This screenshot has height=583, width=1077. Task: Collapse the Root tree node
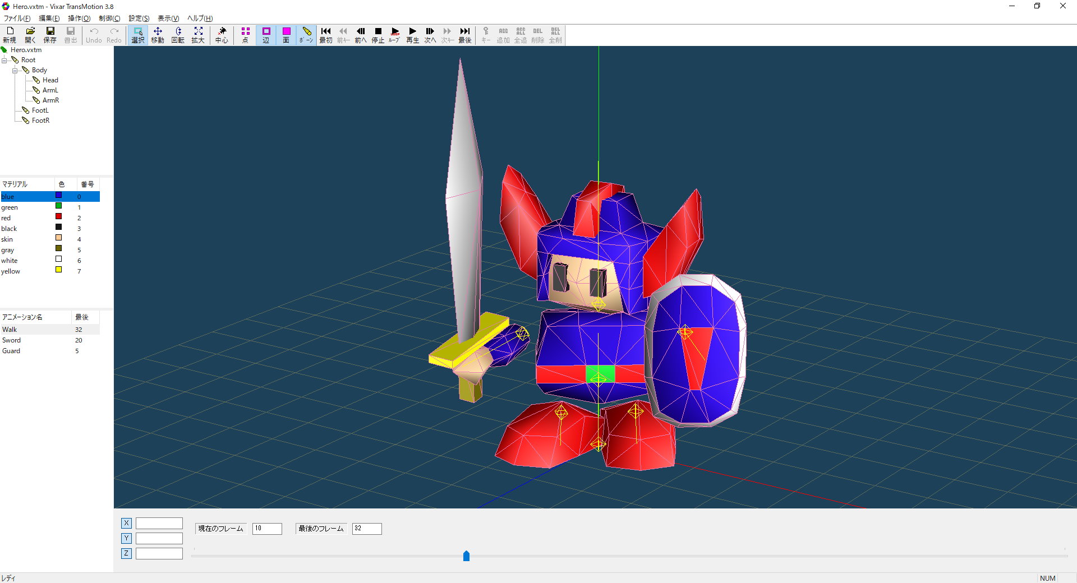pyautogui.click(x=4, y=61)
